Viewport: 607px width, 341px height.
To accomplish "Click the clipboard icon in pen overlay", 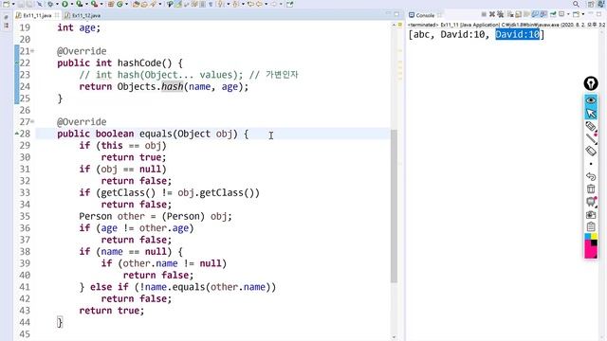I will point(591,227).
